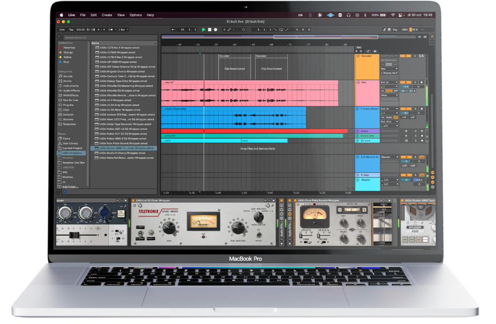496x324 pixels.
Task: Toggle the LA-2A Silver Wrapper device activator
Action: point(133,200)
